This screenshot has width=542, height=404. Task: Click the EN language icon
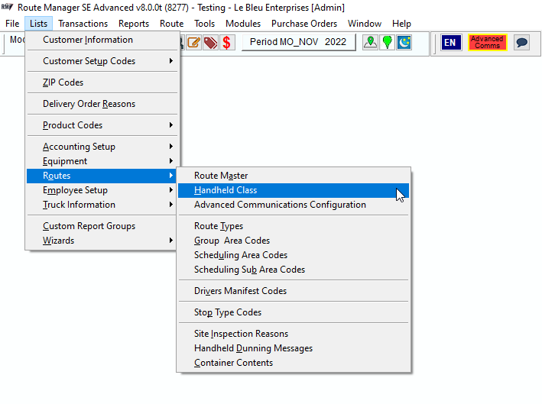pos(451,43)
